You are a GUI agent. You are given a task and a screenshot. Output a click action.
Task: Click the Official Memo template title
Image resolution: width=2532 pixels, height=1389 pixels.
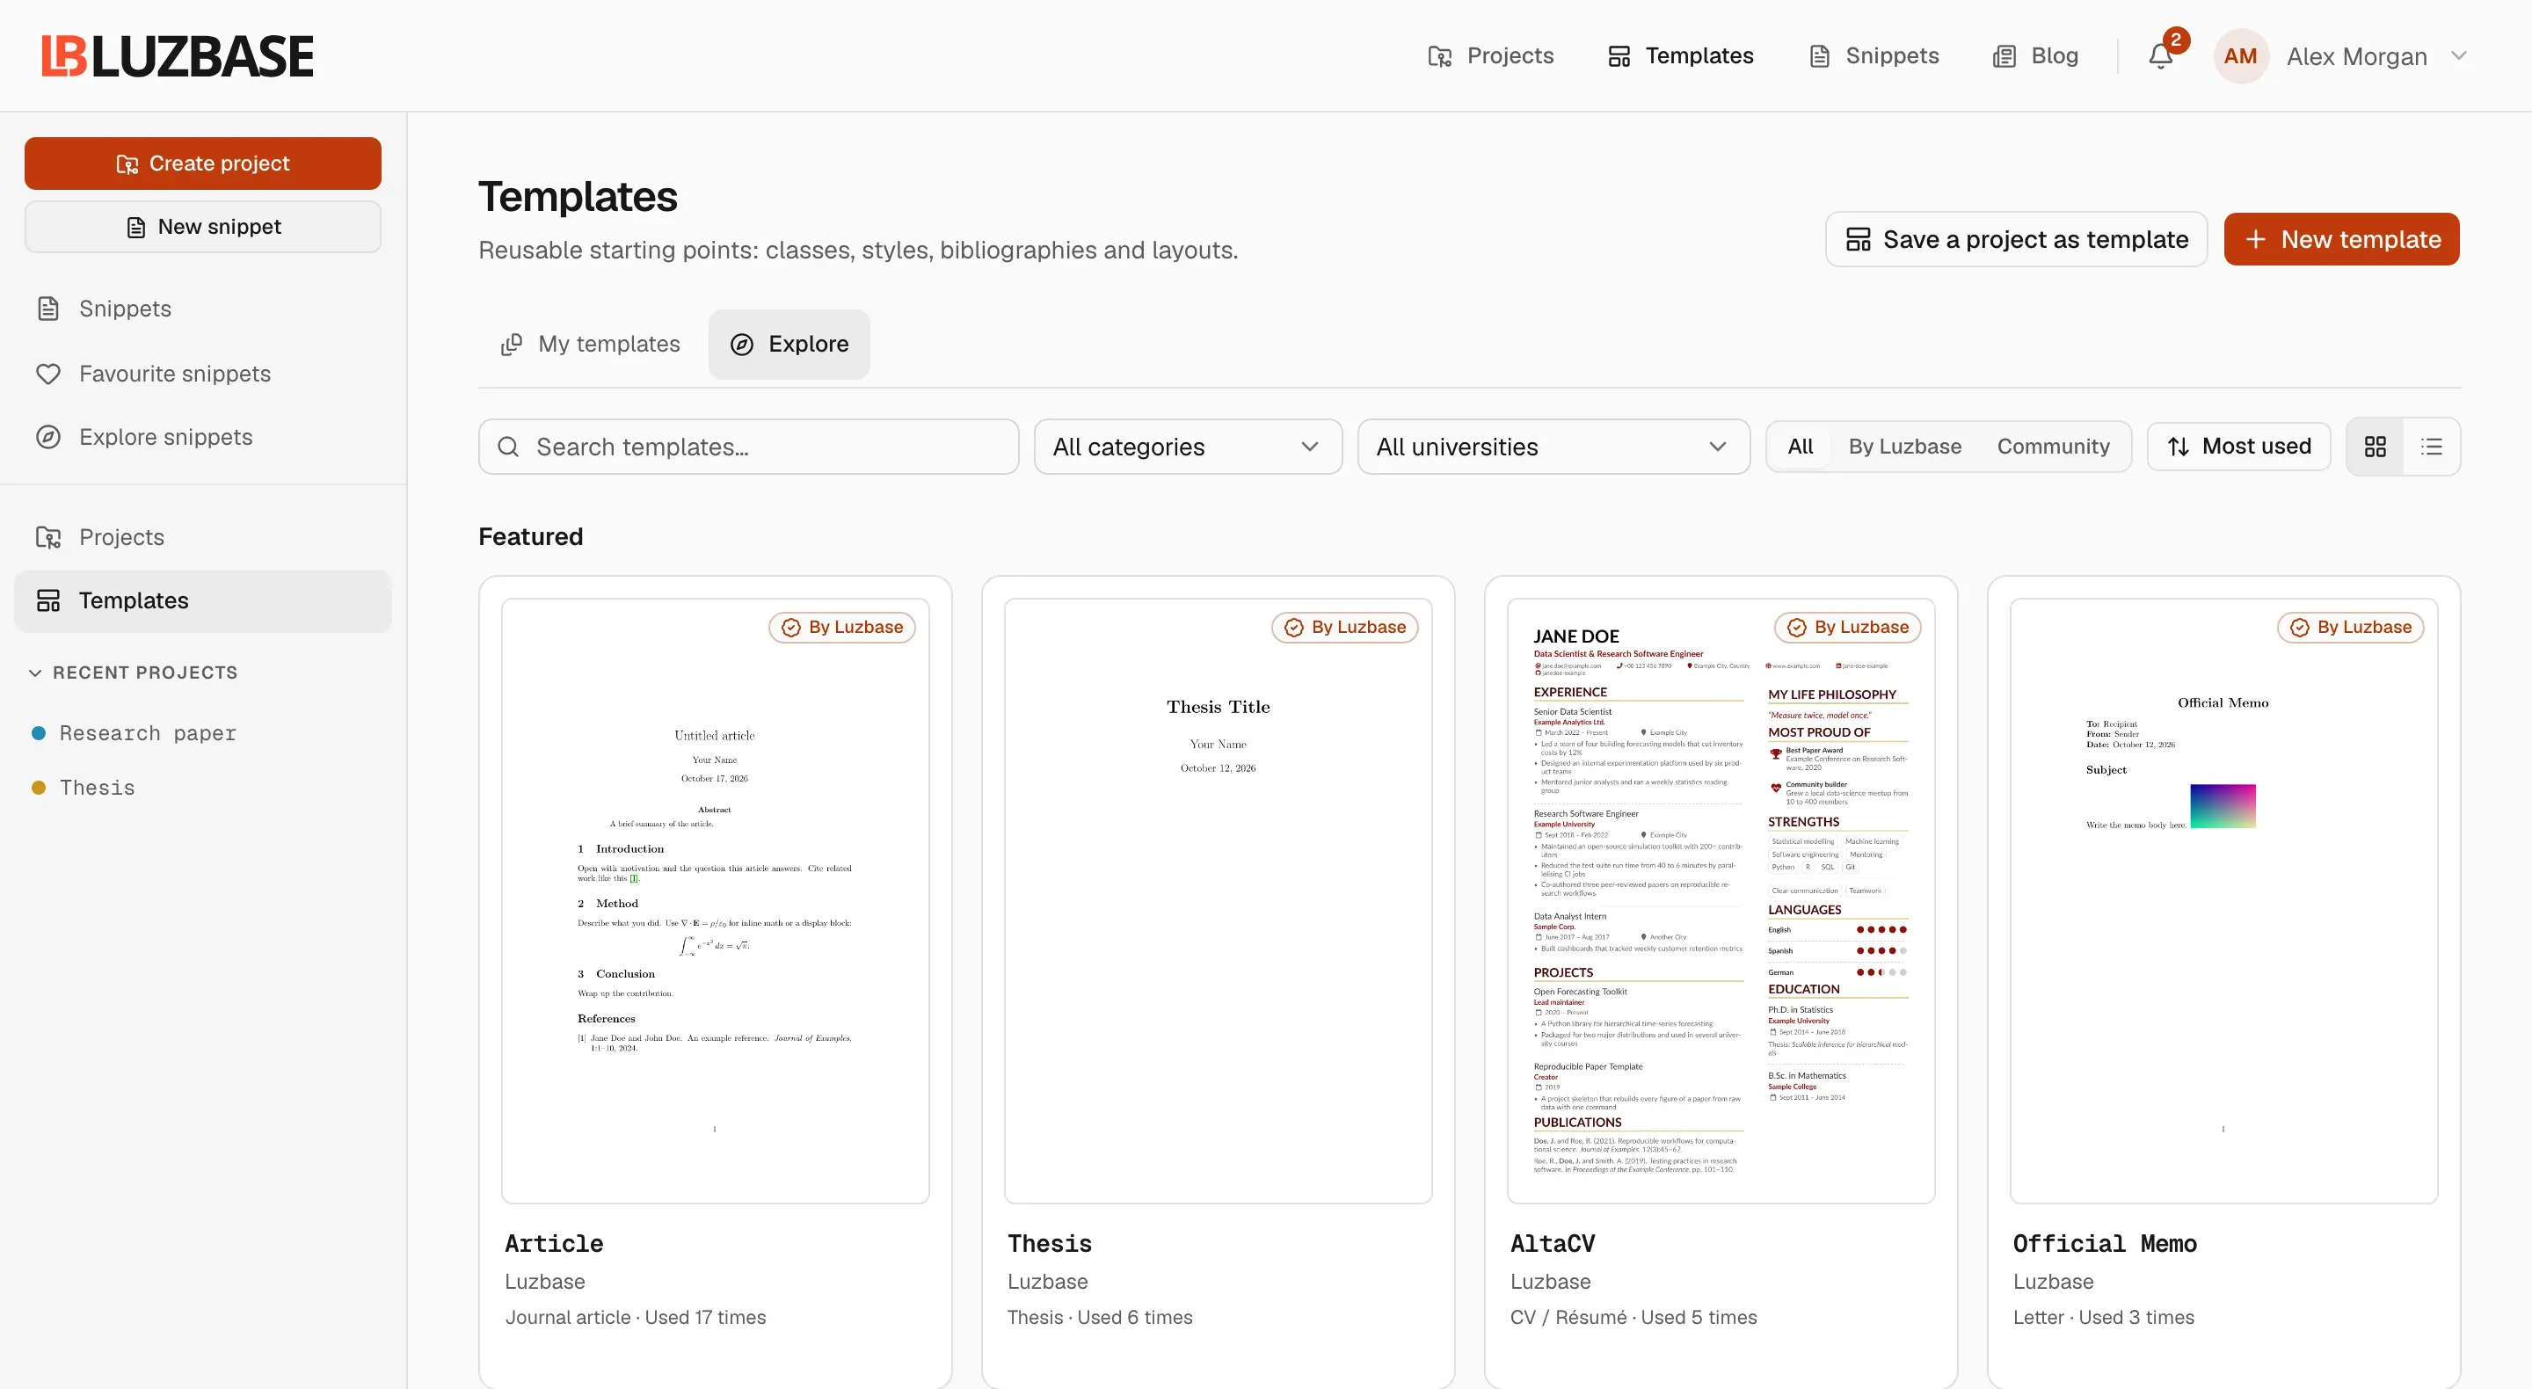(2105, 1244)
